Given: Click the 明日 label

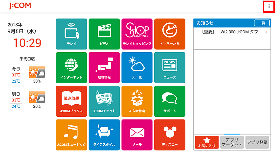Looking at the screenshot, I should [x=16, y=94].
